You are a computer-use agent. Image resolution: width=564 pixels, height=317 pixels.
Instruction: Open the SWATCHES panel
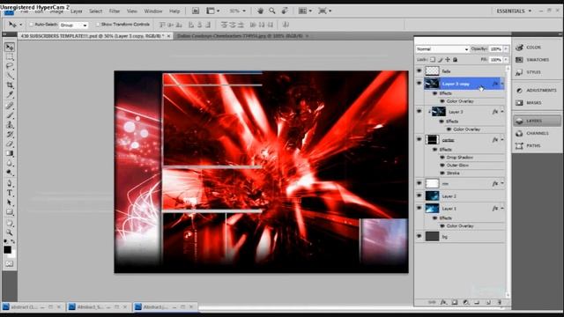point(537,60)
